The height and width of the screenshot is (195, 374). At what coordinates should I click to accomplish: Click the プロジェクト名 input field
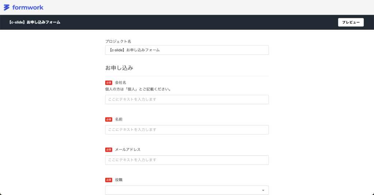pyautogui.click(x=187, y=50)
